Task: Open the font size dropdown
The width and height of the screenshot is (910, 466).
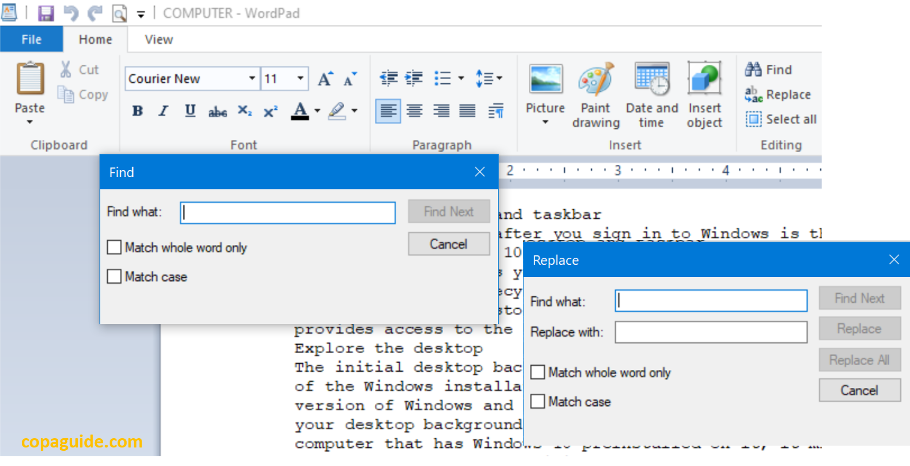Action: point(299,79)
